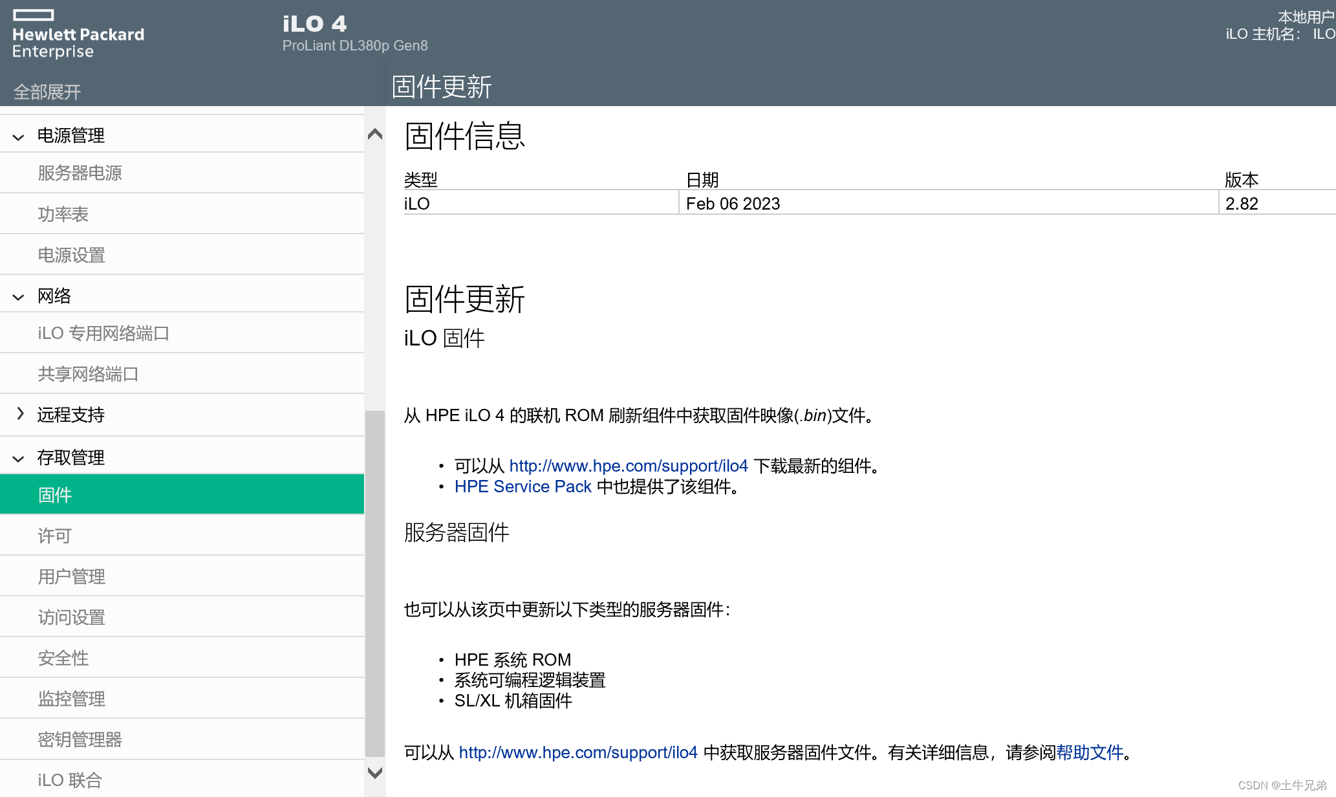Select the 许可 menu item

click(54, 536)
